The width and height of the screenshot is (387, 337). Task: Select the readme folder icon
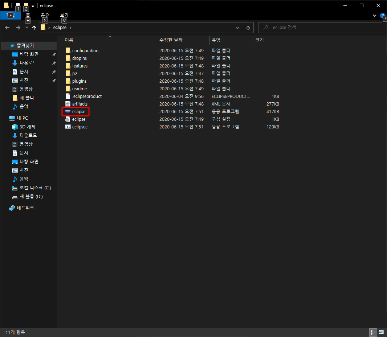tap(68, 89)
